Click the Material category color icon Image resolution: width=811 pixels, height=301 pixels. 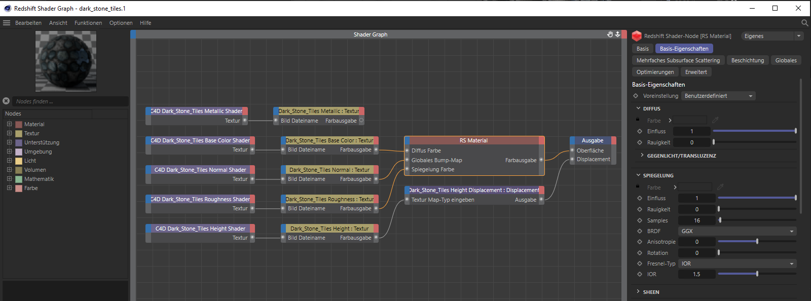point(19,124)
